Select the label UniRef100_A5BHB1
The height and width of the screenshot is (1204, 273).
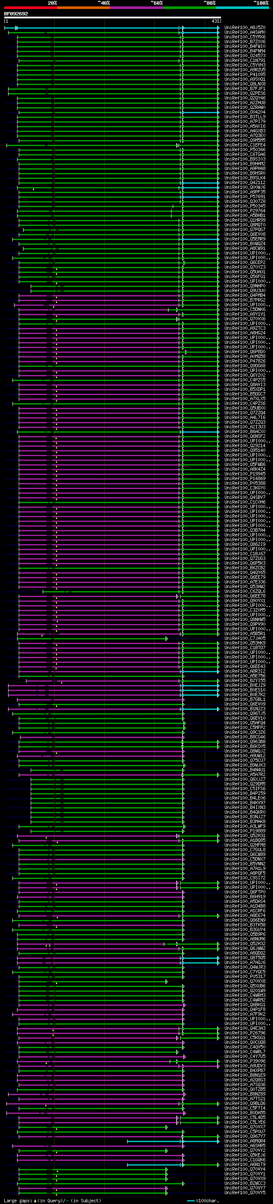coord(245,215)
